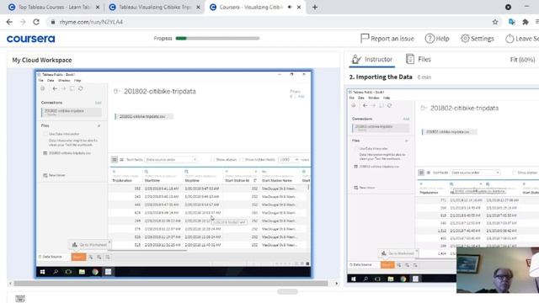Click browser back arrow

click(9, 22)
